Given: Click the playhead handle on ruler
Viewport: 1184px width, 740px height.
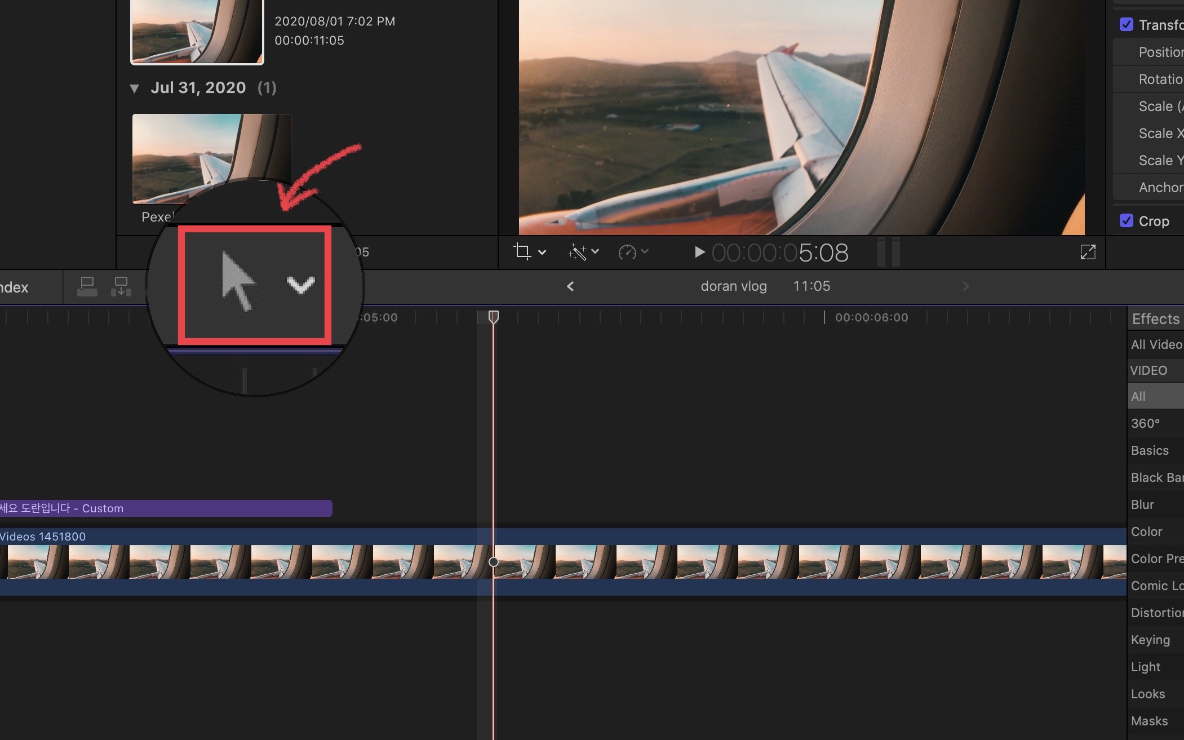Looking at the screenshot, I should [x=493, y=317].
